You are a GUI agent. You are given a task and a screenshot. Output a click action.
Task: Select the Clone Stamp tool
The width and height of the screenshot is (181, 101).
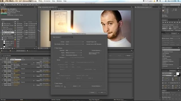[28, 5]
